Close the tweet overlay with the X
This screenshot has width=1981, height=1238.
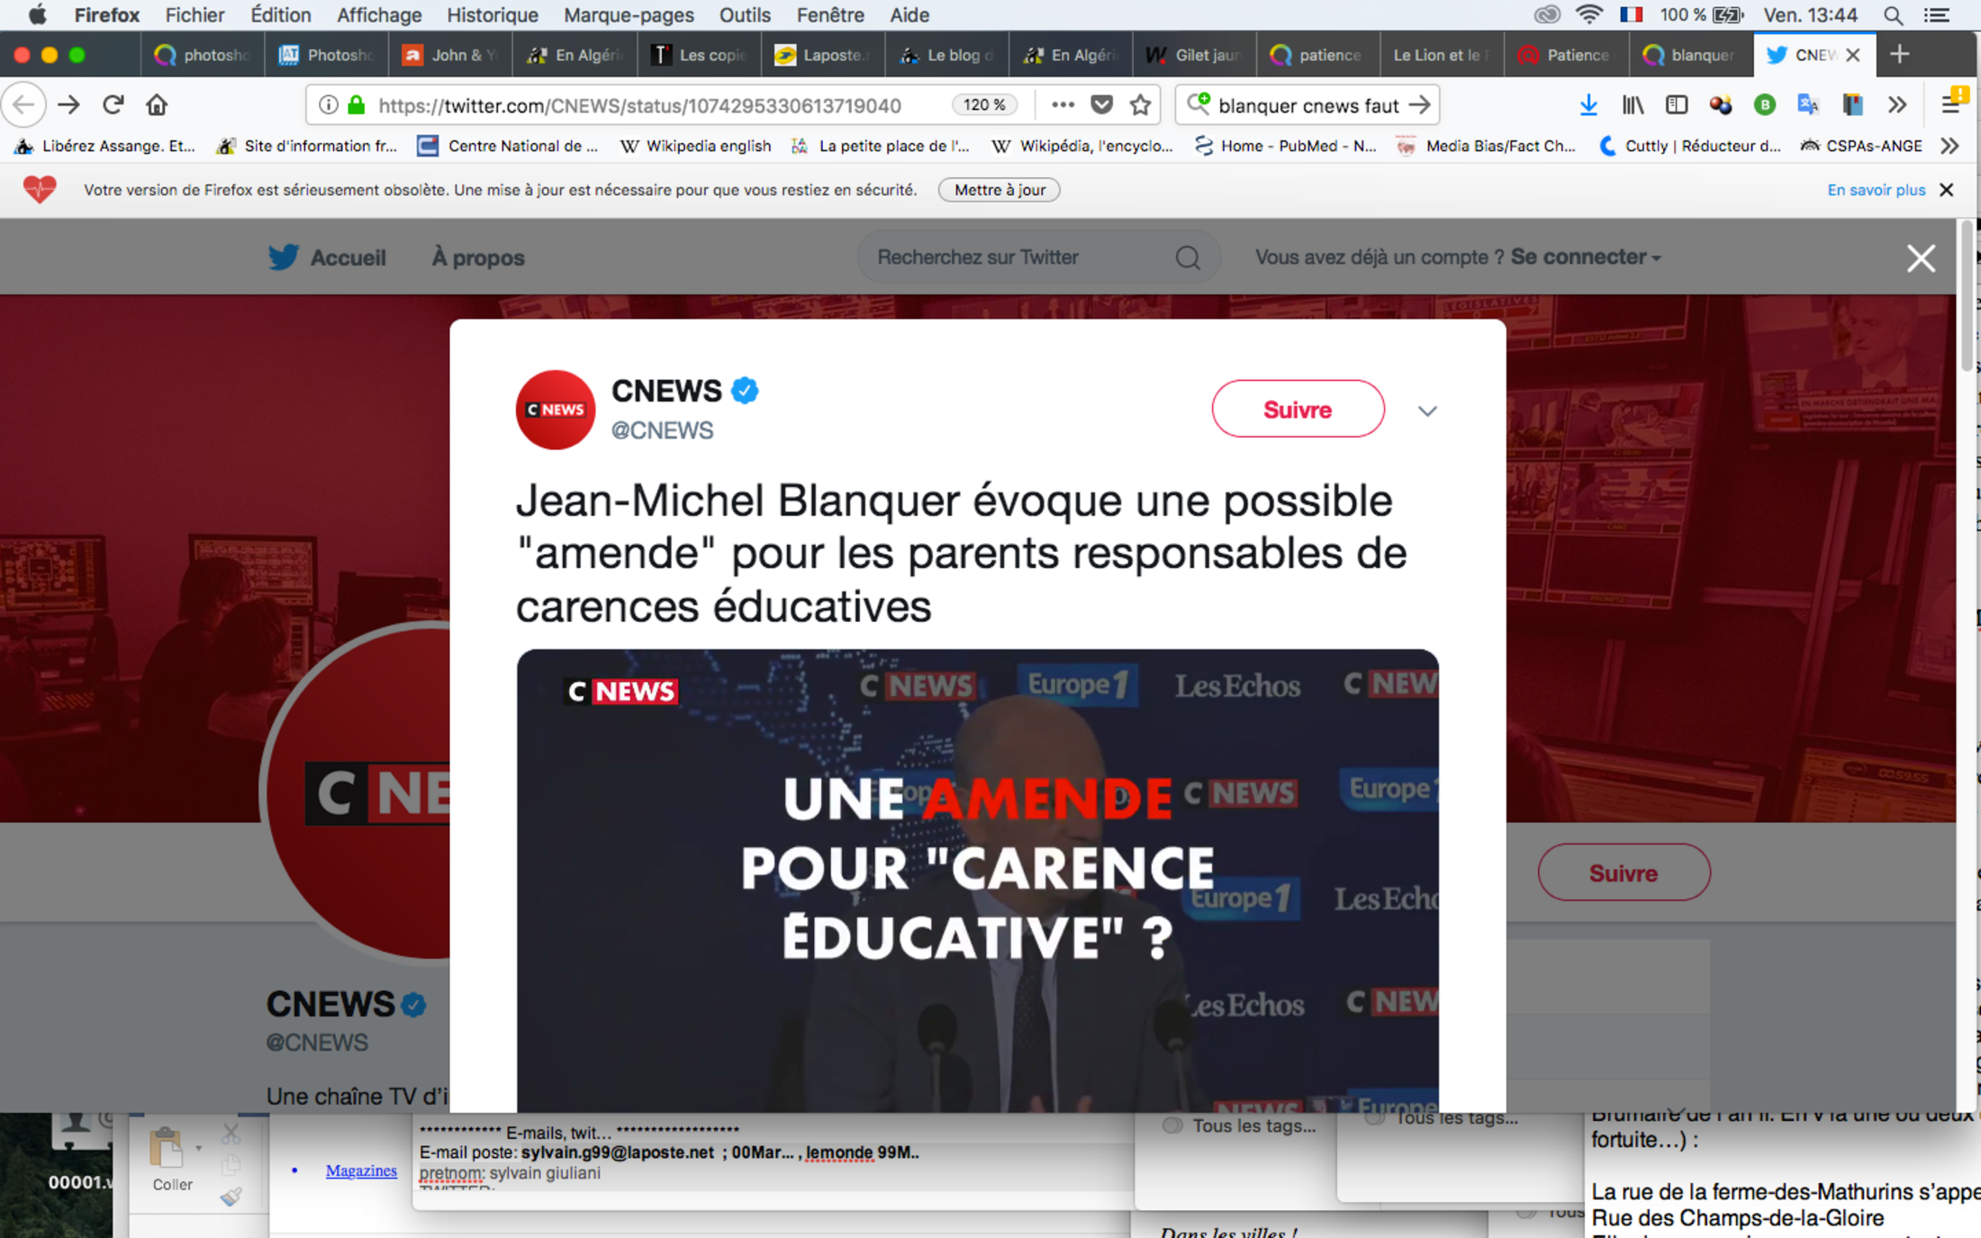click(x=1921, y=258)
